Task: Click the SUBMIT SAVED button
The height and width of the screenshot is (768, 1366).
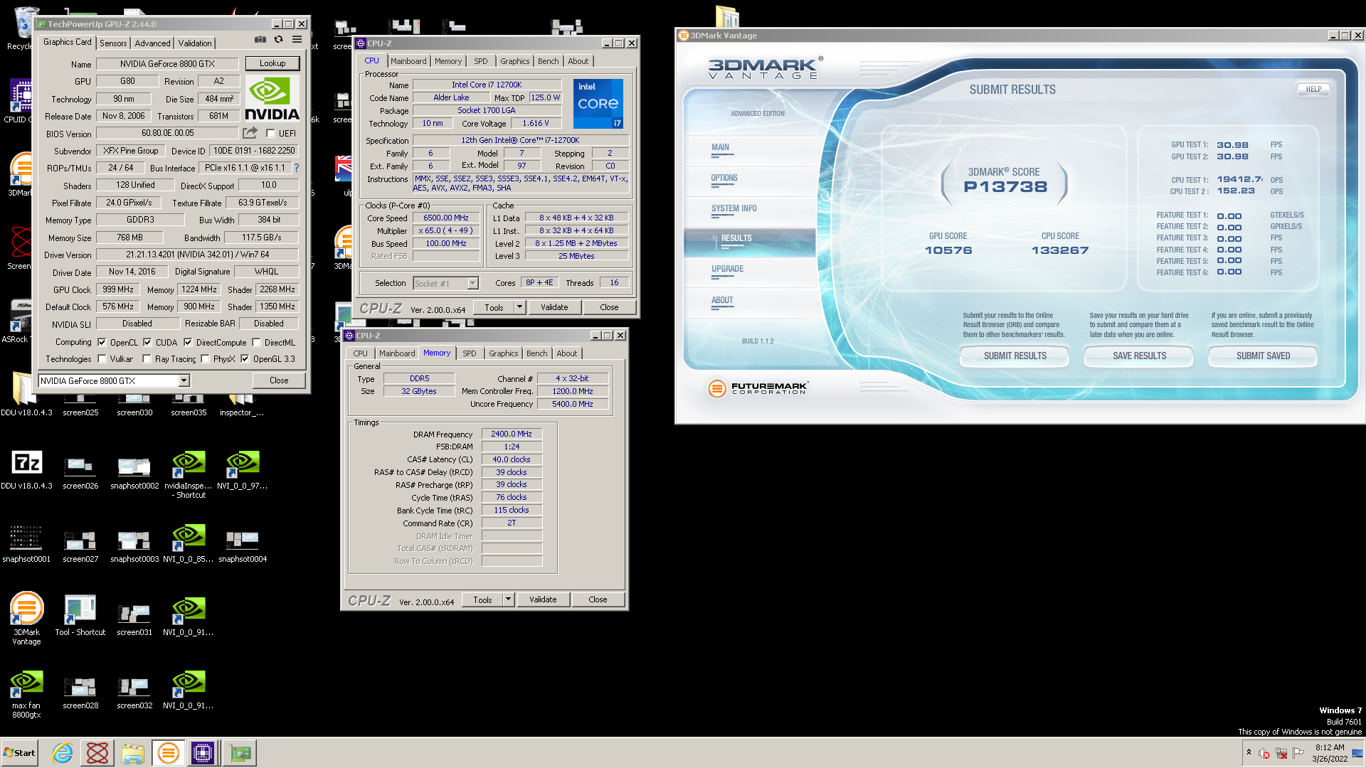Action: tap(1263, 356)
